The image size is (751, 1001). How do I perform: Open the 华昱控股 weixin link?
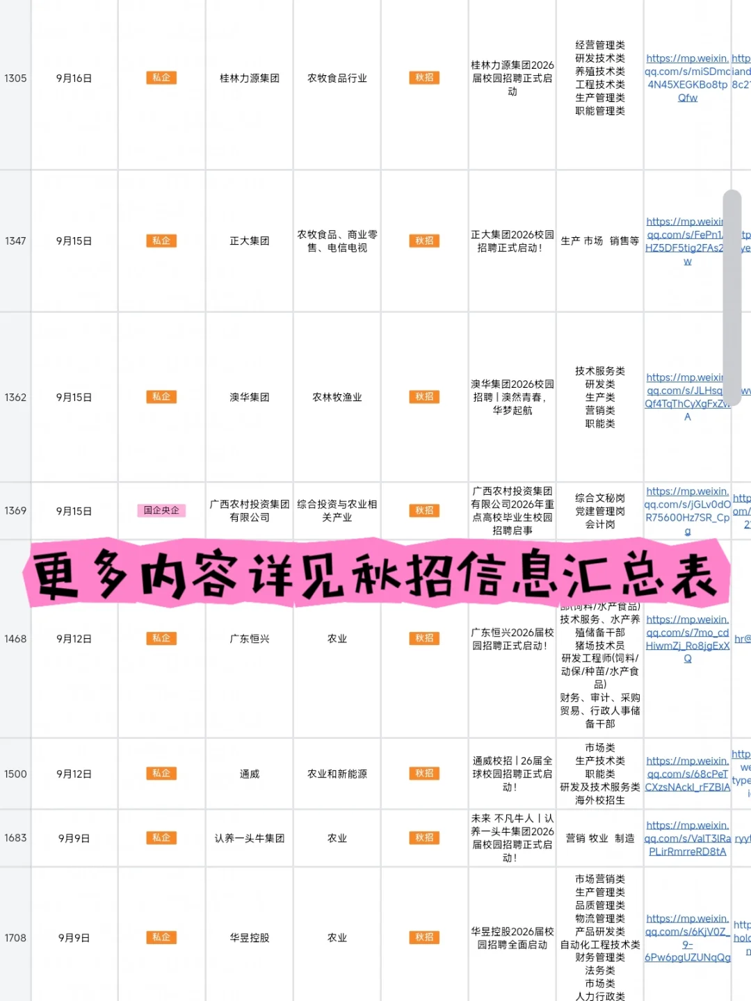(687, 938)
